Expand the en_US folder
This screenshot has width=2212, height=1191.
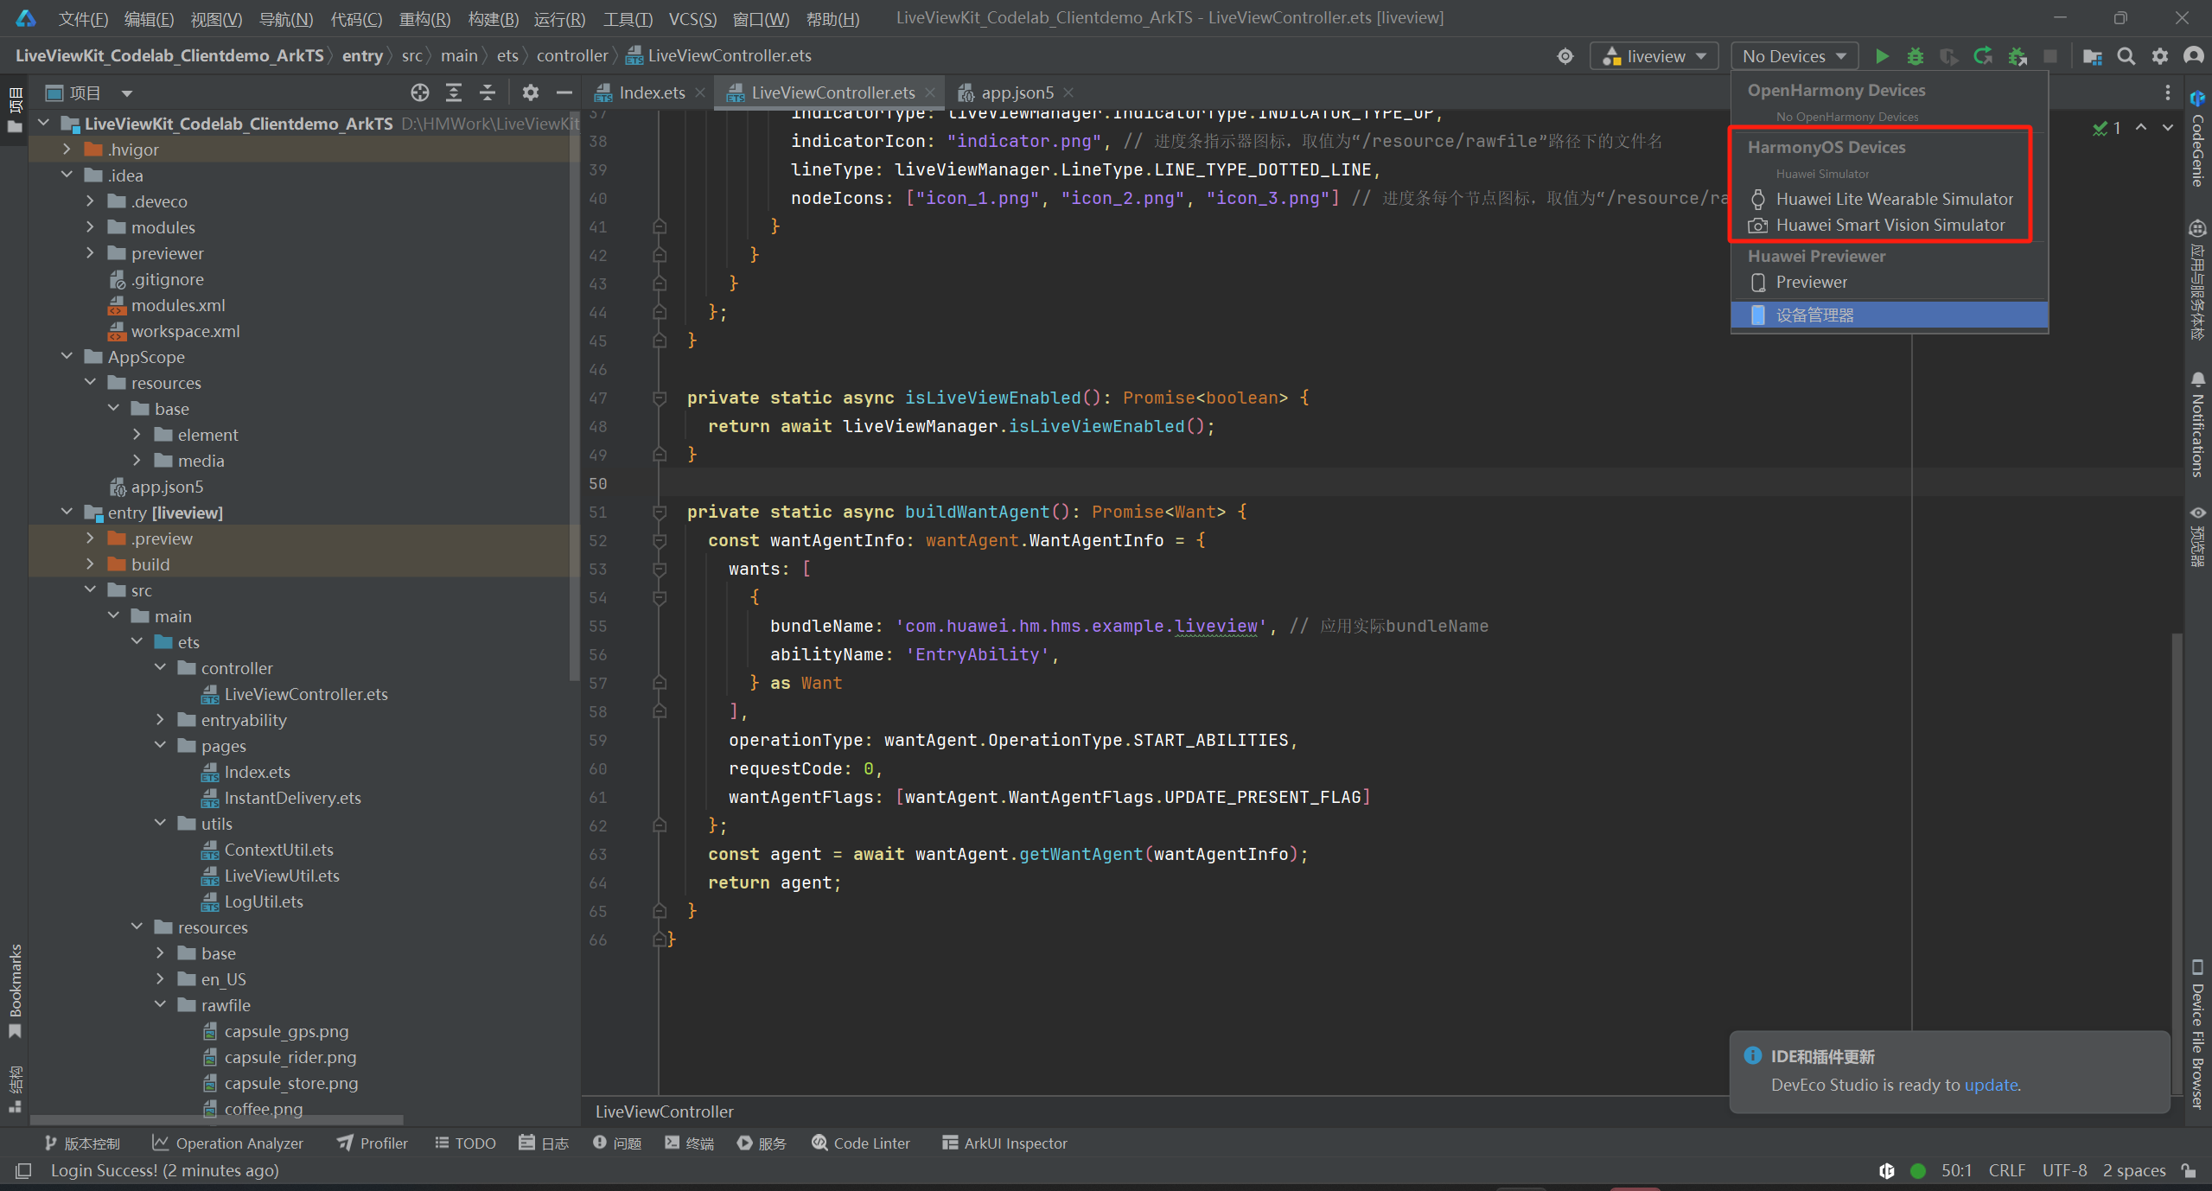pos(161,979)
